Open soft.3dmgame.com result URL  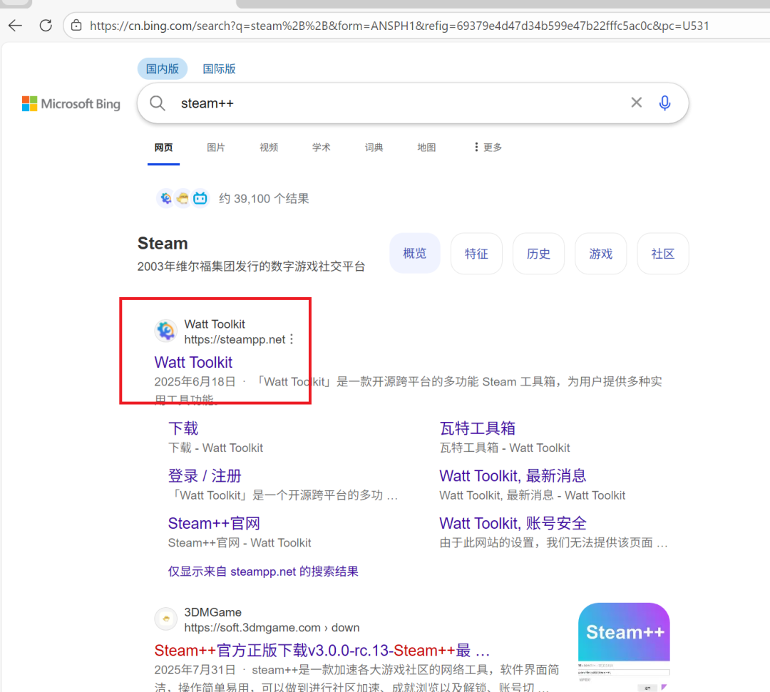pos(272,628)
